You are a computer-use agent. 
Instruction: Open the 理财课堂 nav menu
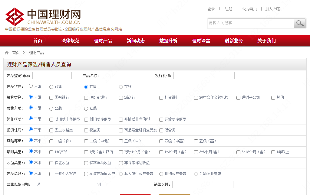(201, 41)
